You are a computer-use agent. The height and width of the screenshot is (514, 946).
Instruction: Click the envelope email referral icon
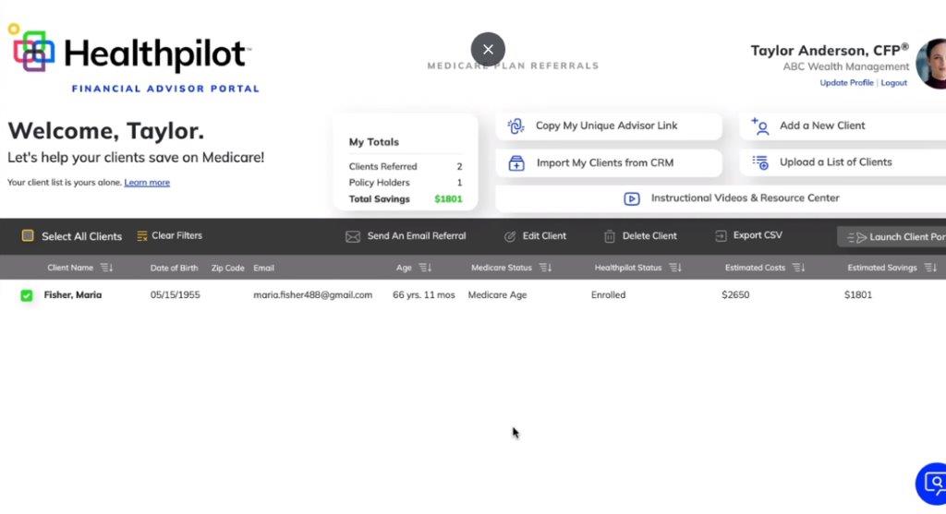tap(352, 237)
